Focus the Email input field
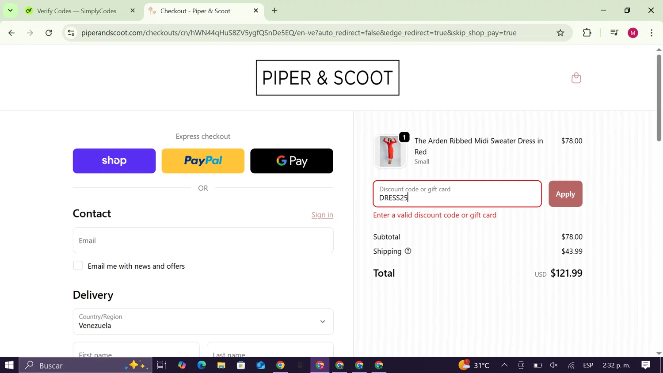 [203, 240]
